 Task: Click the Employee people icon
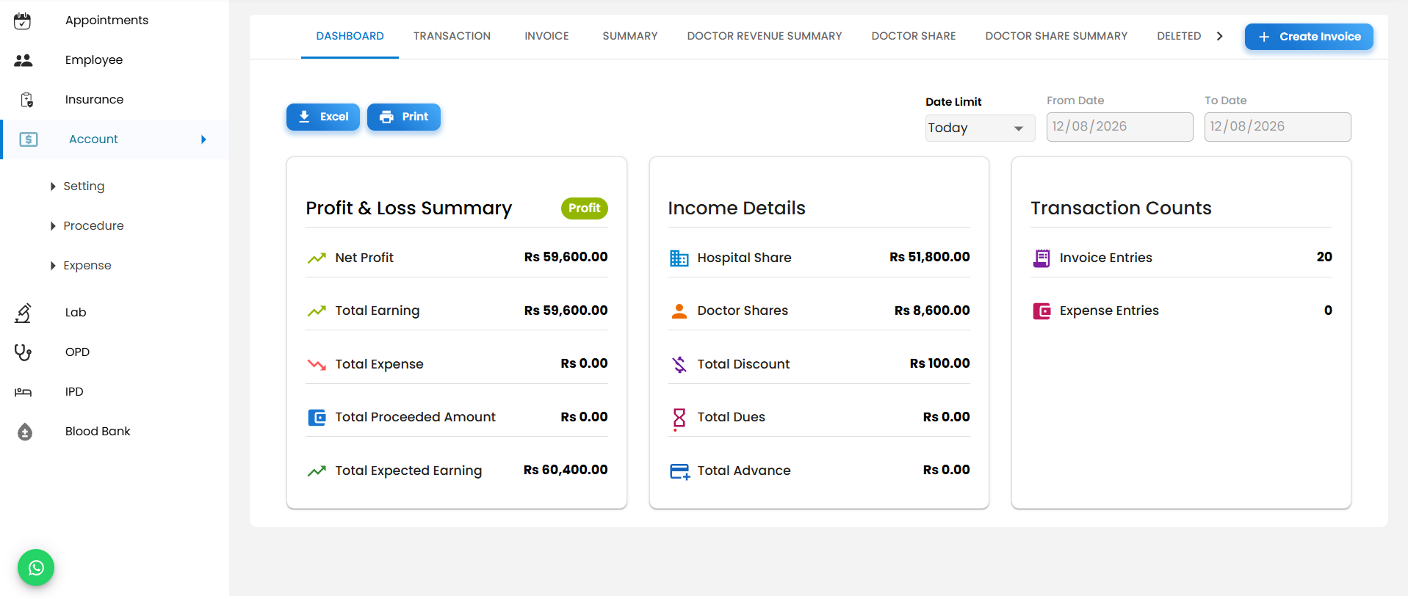[x=24, y=60]
